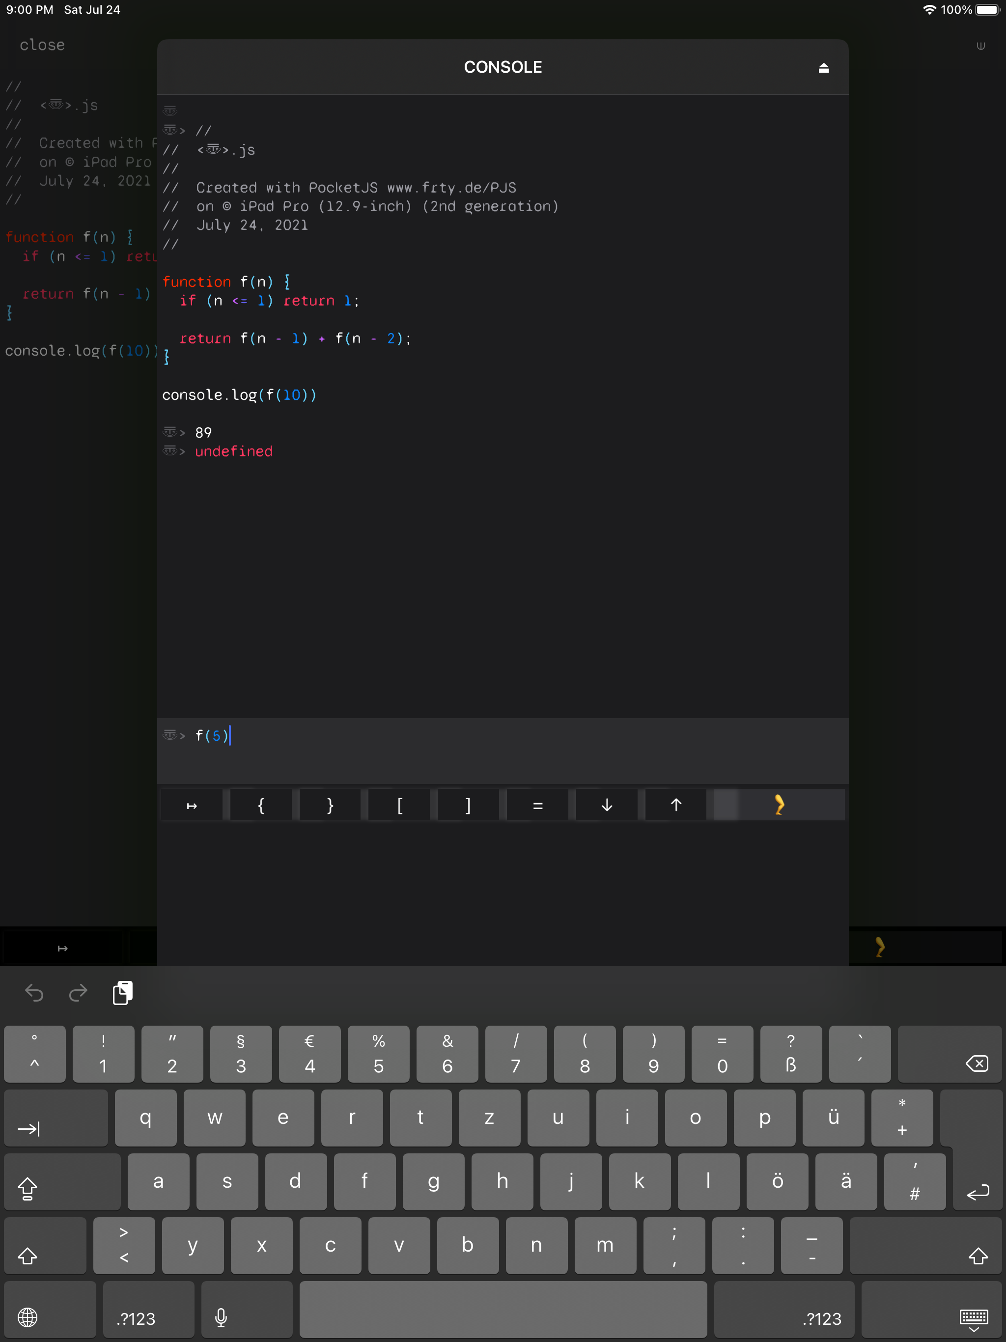Show previous command with down arrow
Image resolution: width=1006 pixels, height=1342 pixels.
pyautogui.click(x=607, y=805)
